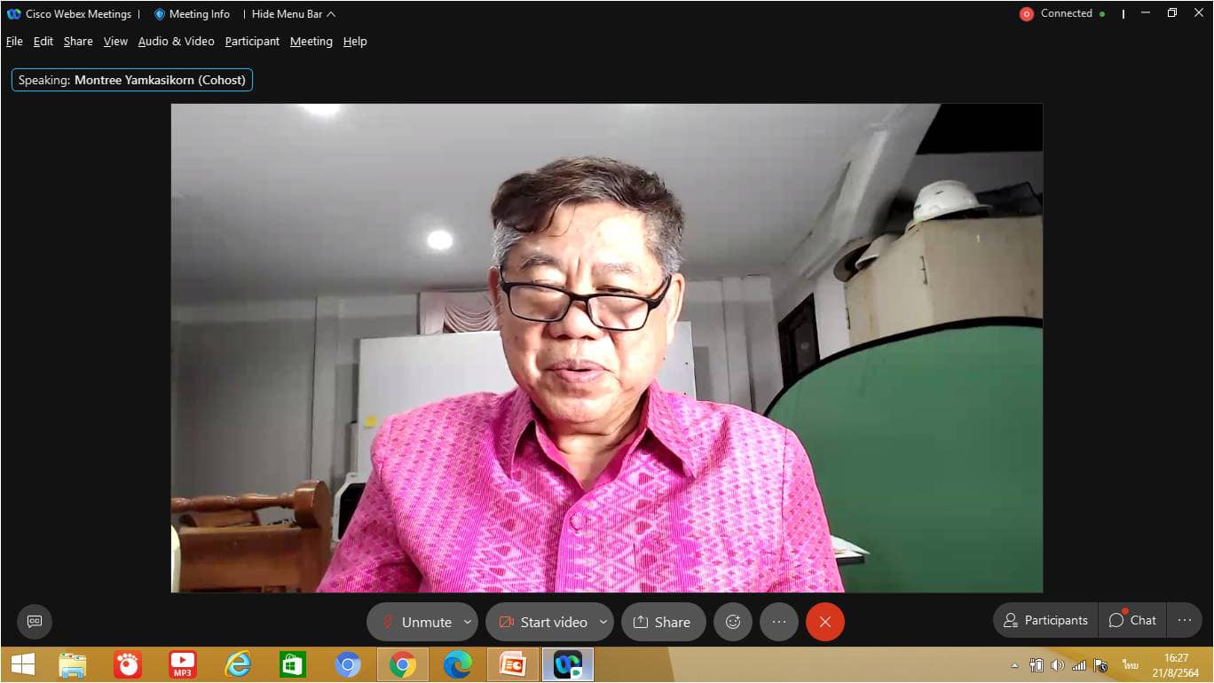Open the MP3 converter taskbar icon
1214x683 pixels.
tap(183, 664)
